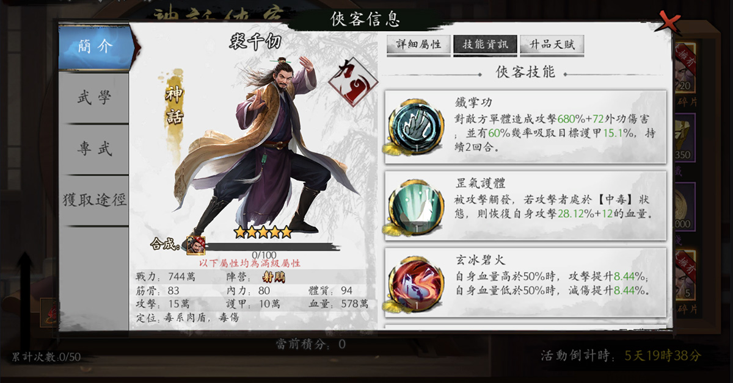
Task: Select the 技能資訊 tab
Action: tap(485, 45)
